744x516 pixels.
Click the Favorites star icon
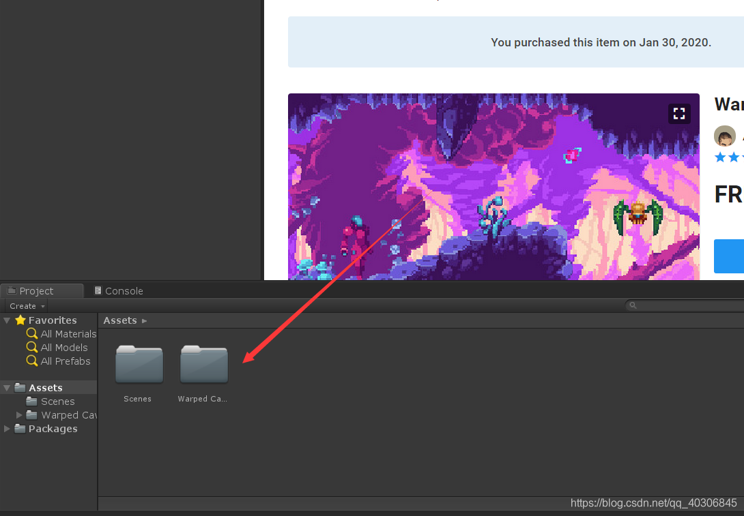click(20, 320)
